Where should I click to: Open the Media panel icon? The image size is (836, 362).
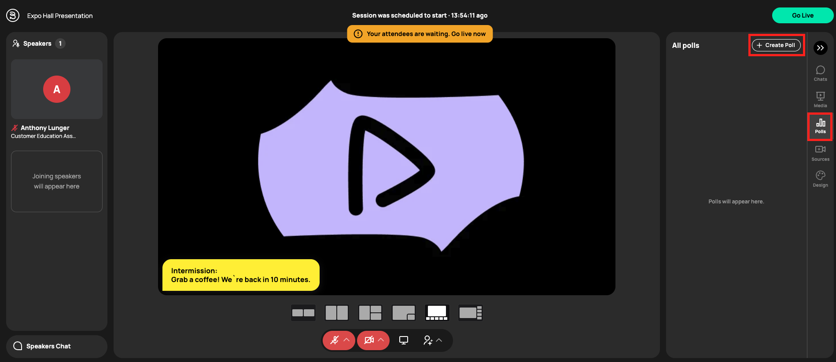[820, 99]
